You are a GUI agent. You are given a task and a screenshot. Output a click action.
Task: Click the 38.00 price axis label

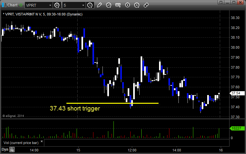click(235, 47)
